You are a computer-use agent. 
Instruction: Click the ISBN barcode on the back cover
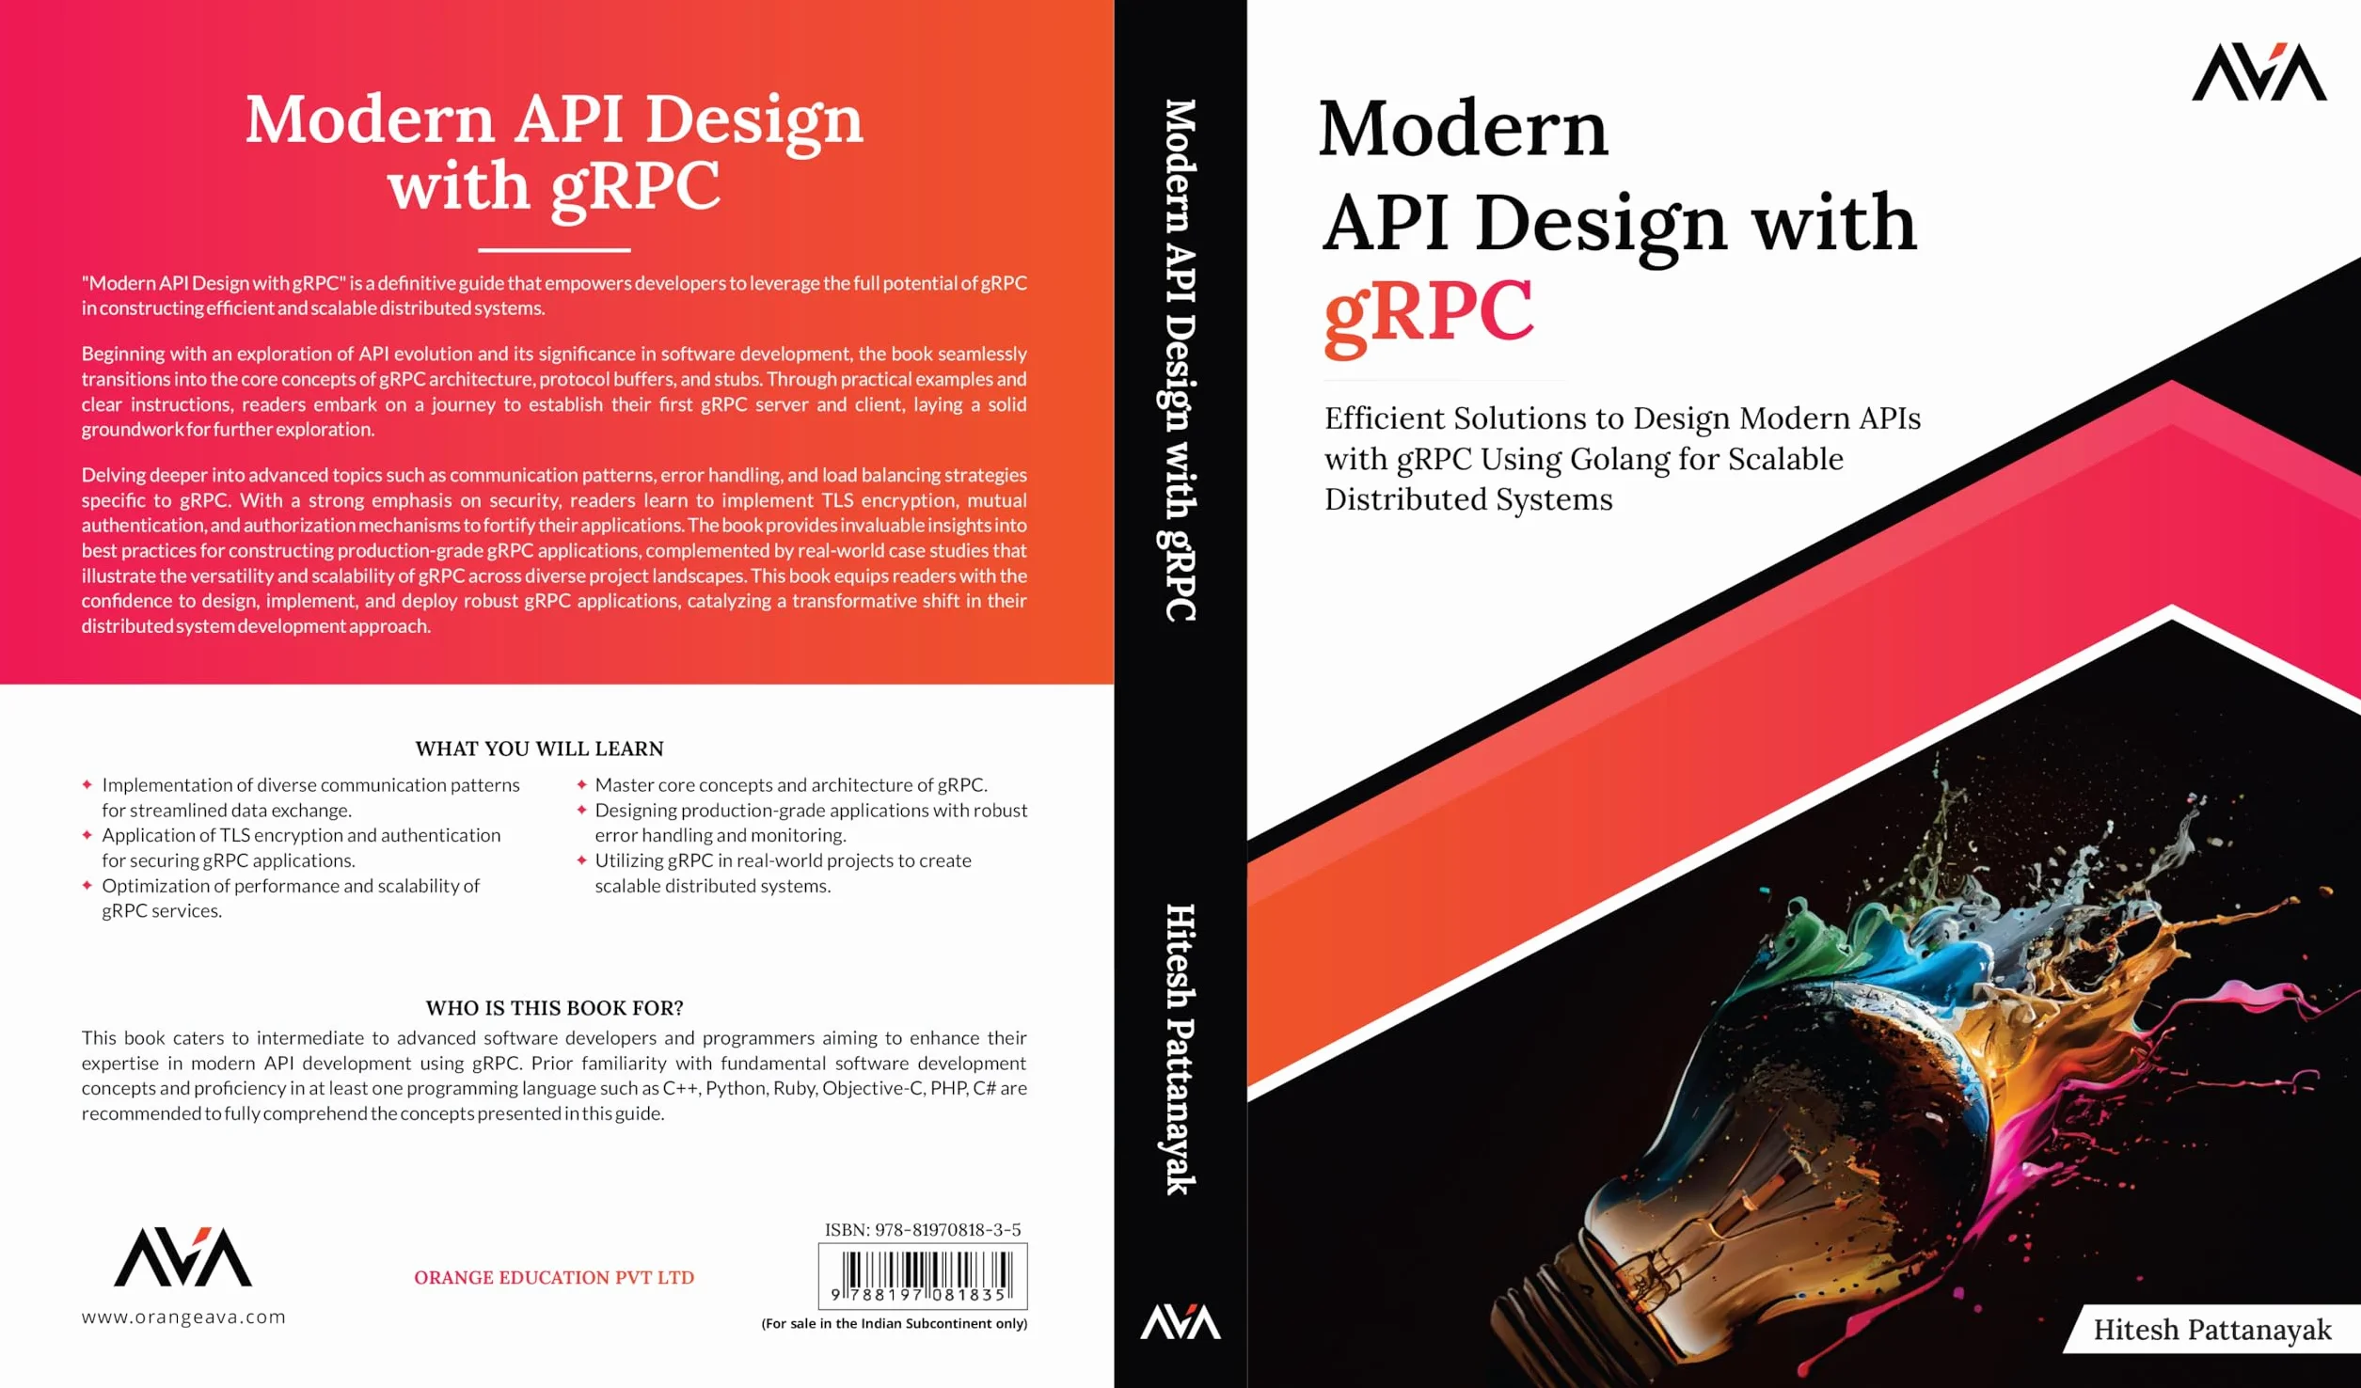click(x=923, y=1276)
